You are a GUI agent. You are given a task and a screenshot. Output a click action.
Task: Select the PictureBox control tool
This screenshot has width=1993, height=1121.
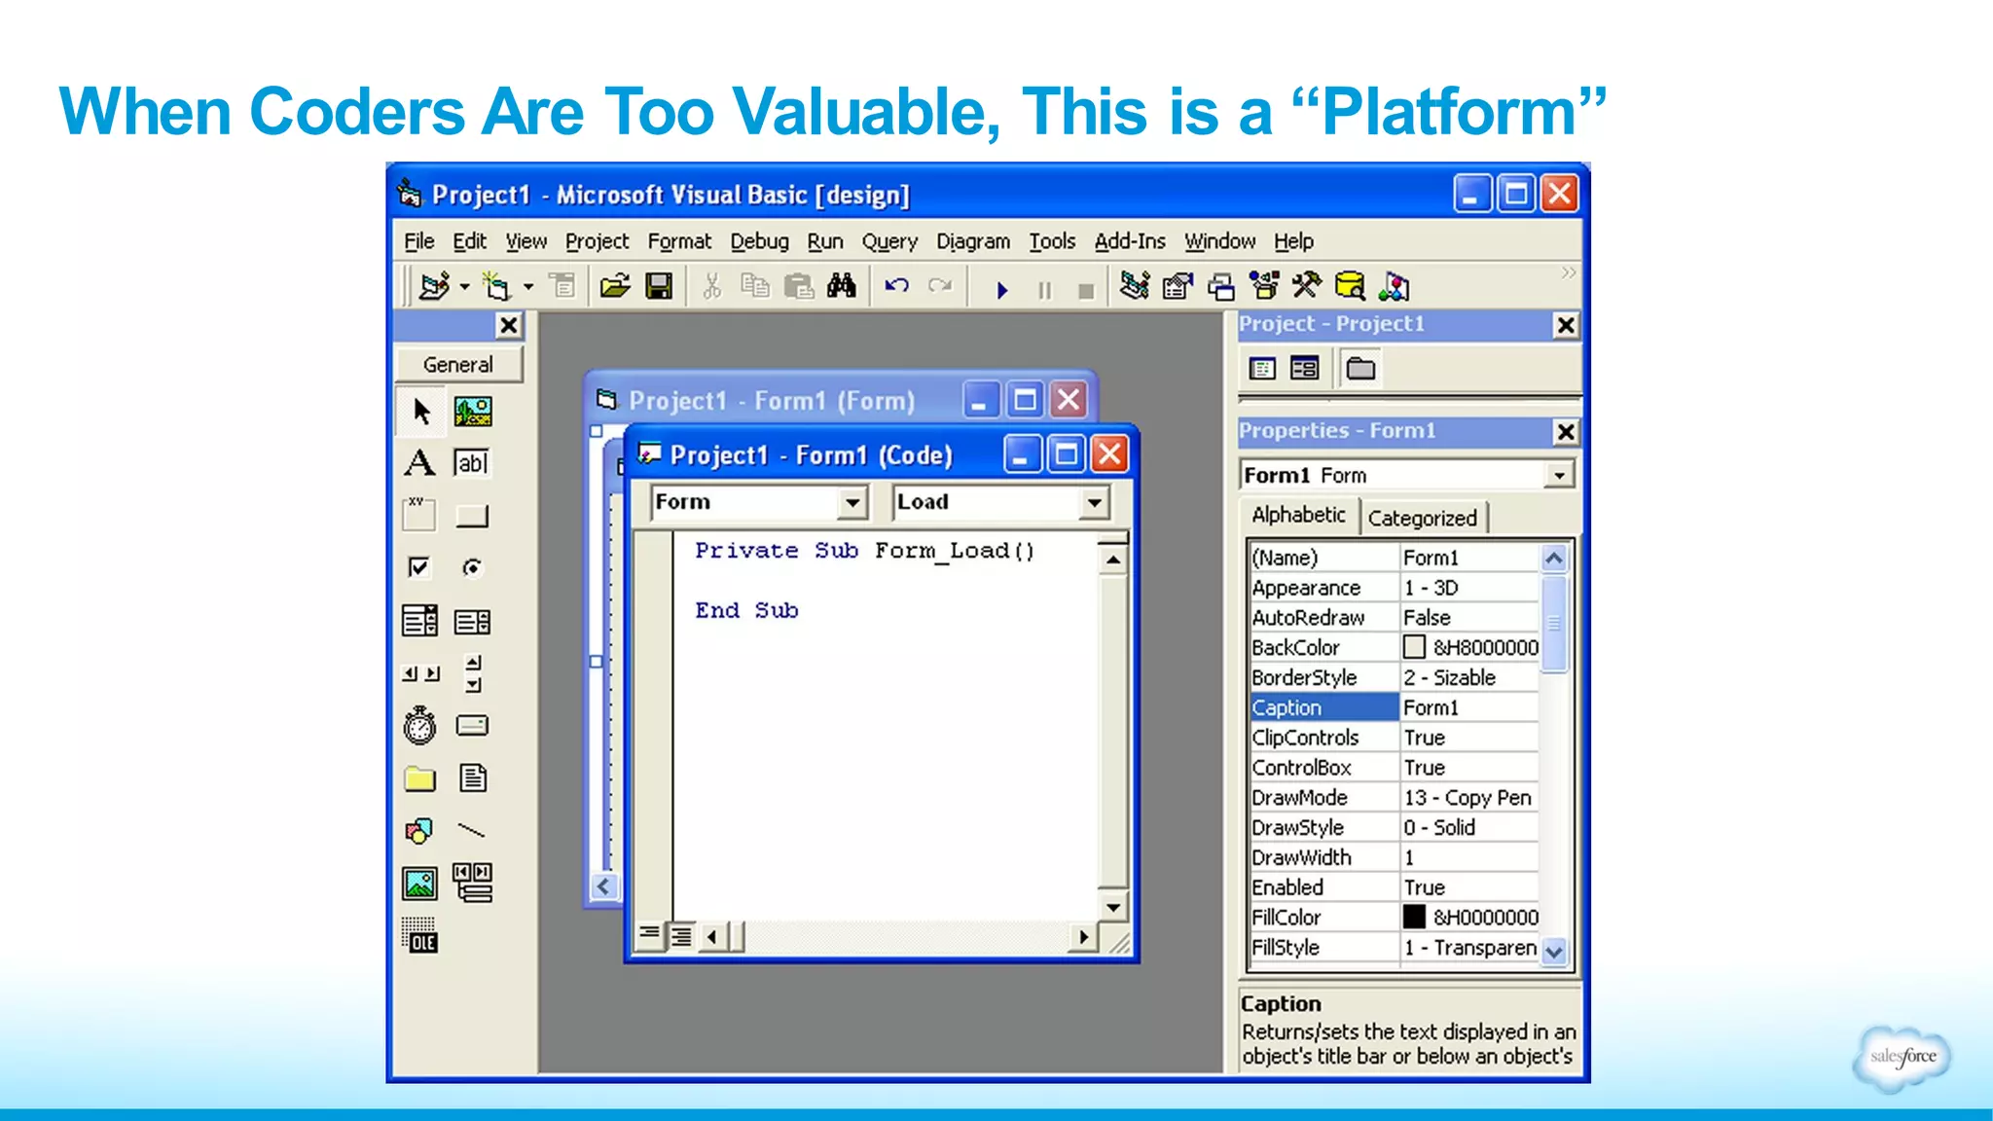pos(473,412)
